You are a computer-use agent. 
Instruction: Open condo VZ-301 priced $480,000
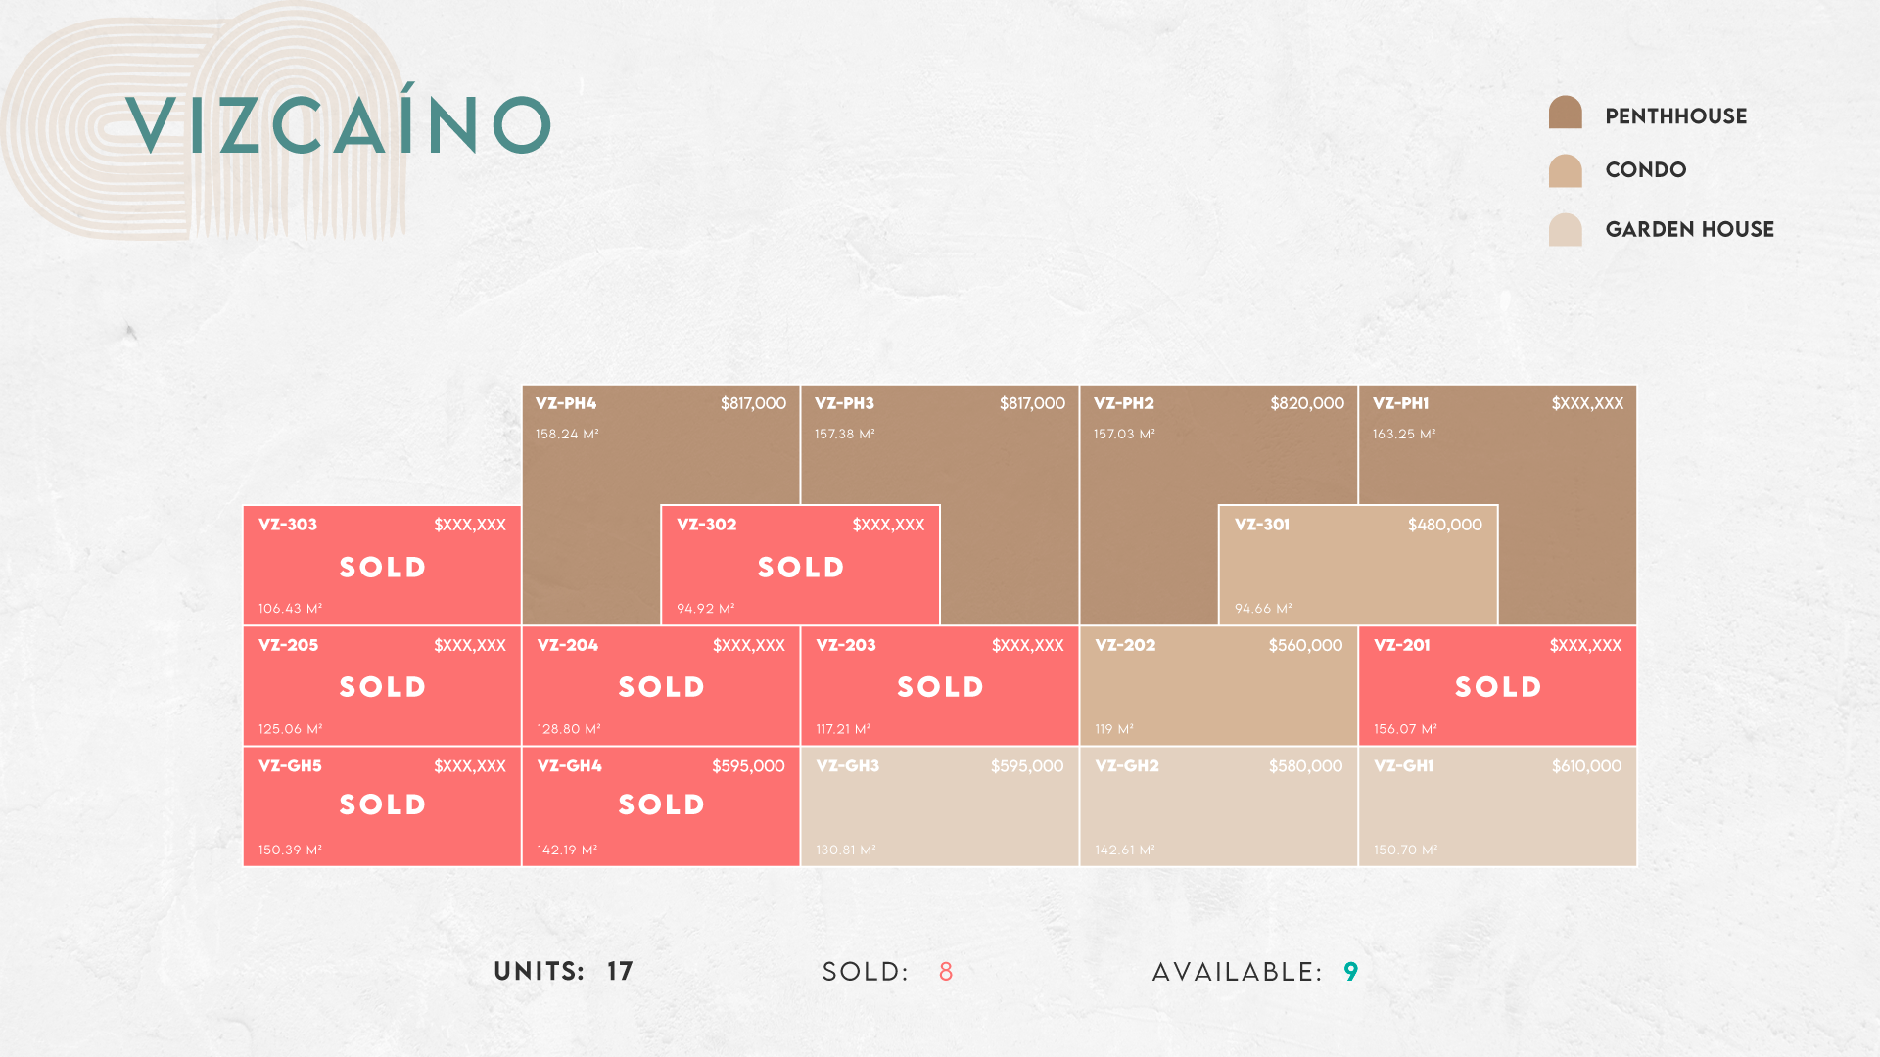pyautogui.click(x=1358, y=565)
